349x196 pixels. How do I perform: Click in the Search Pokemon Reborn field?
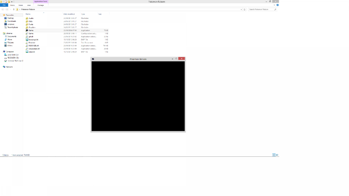pos(261,9)
